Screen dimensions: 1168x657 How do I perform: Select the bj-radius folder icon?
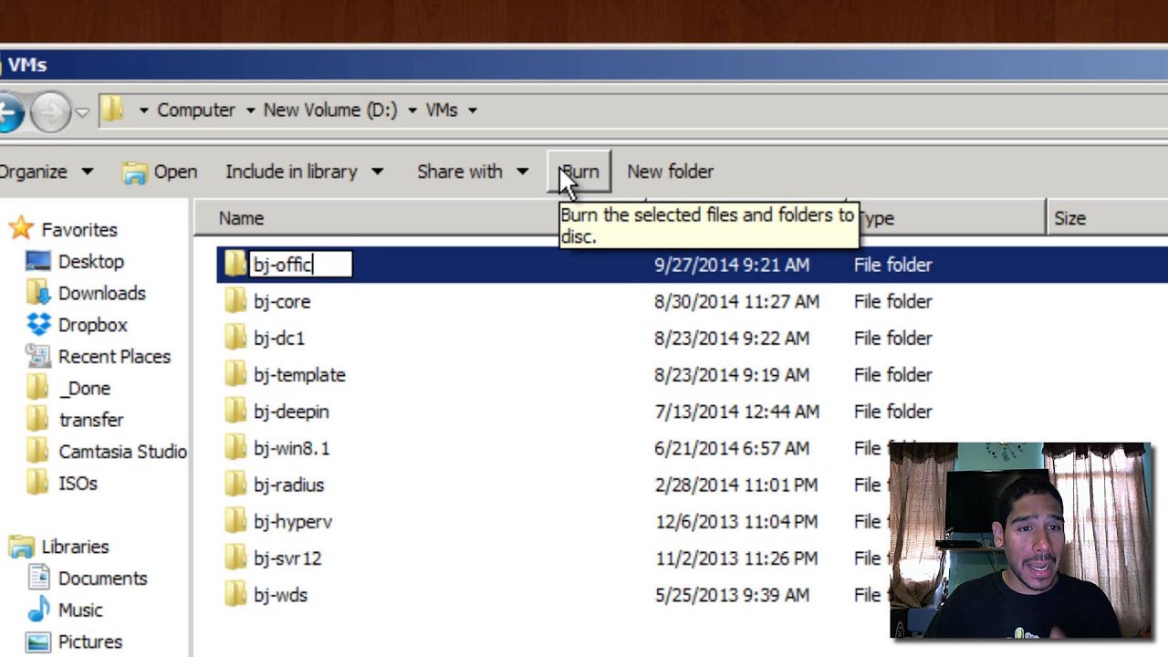235,485
